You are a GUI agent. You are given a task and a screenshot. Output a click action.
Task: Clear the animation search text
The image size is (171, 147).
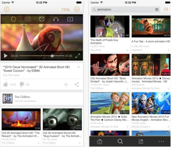tap(157, 9)
